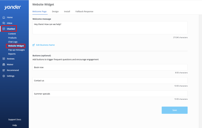202x128 pixels.
Task: Open Chat Logs under Chatbot
Action: (13, 42)
